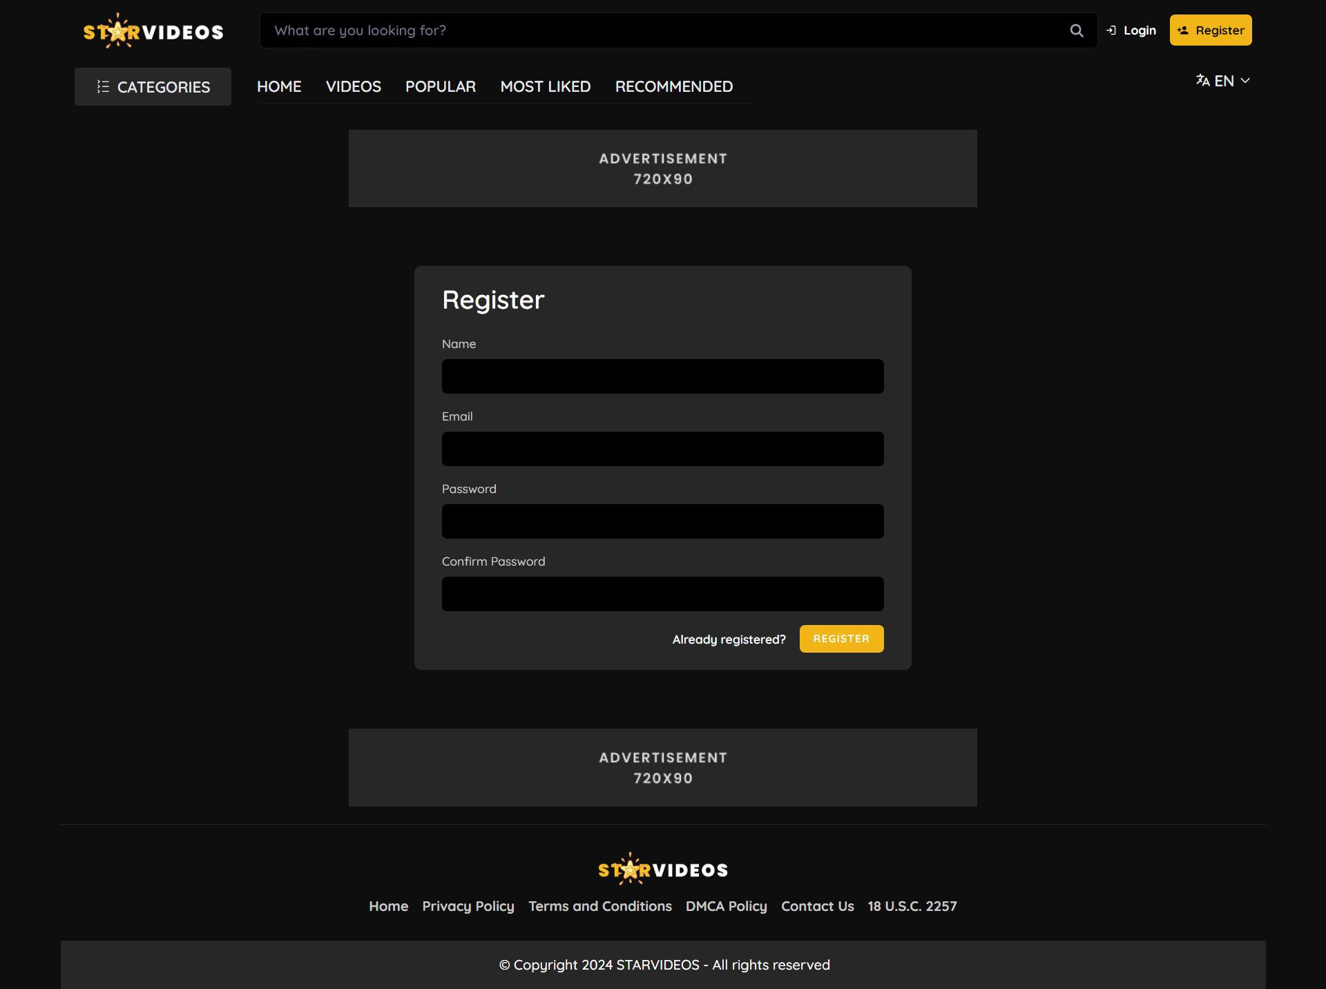Click into the Email field

point(662,449)
